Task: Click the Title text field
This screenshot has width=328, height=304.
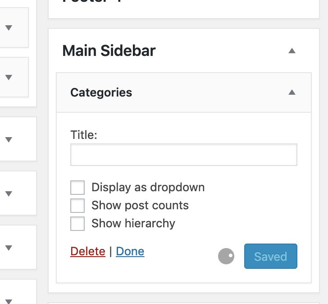Action: point(184,155)
